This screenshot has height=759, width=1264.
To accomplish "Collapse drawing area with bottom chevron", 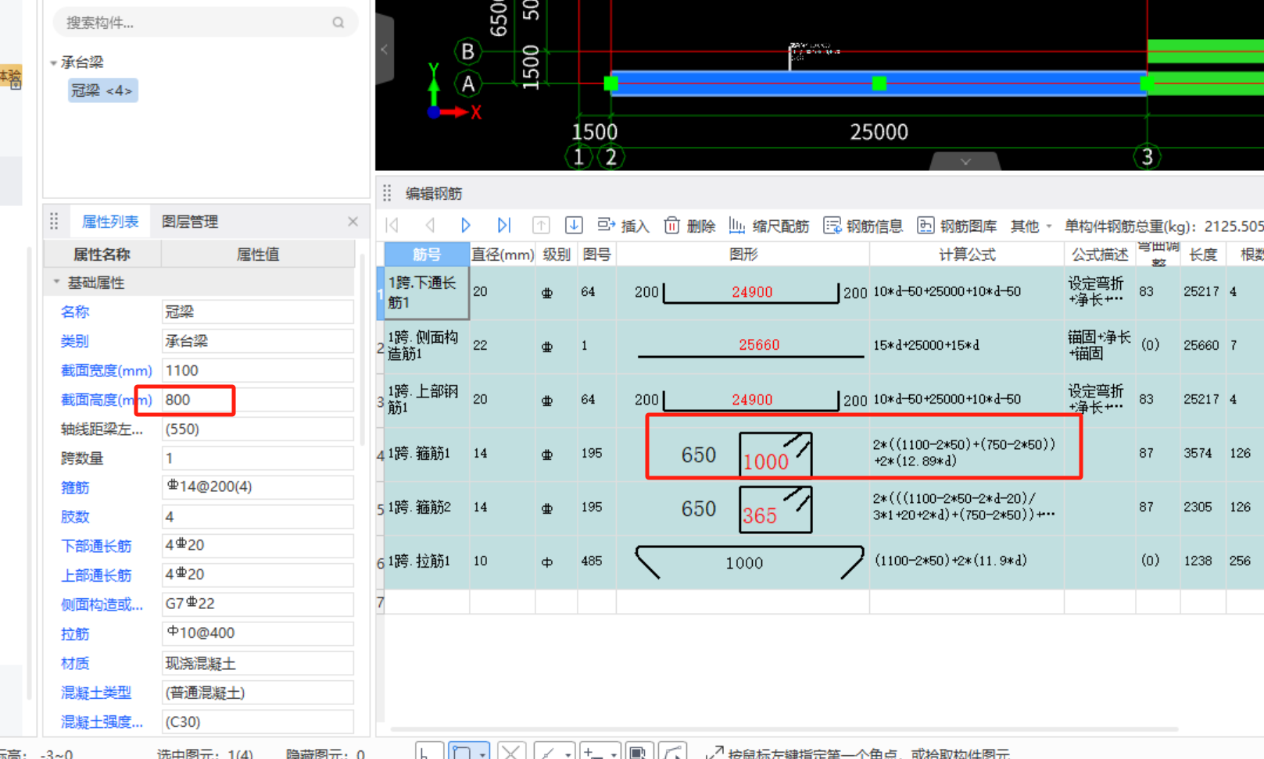I will 965,161.
